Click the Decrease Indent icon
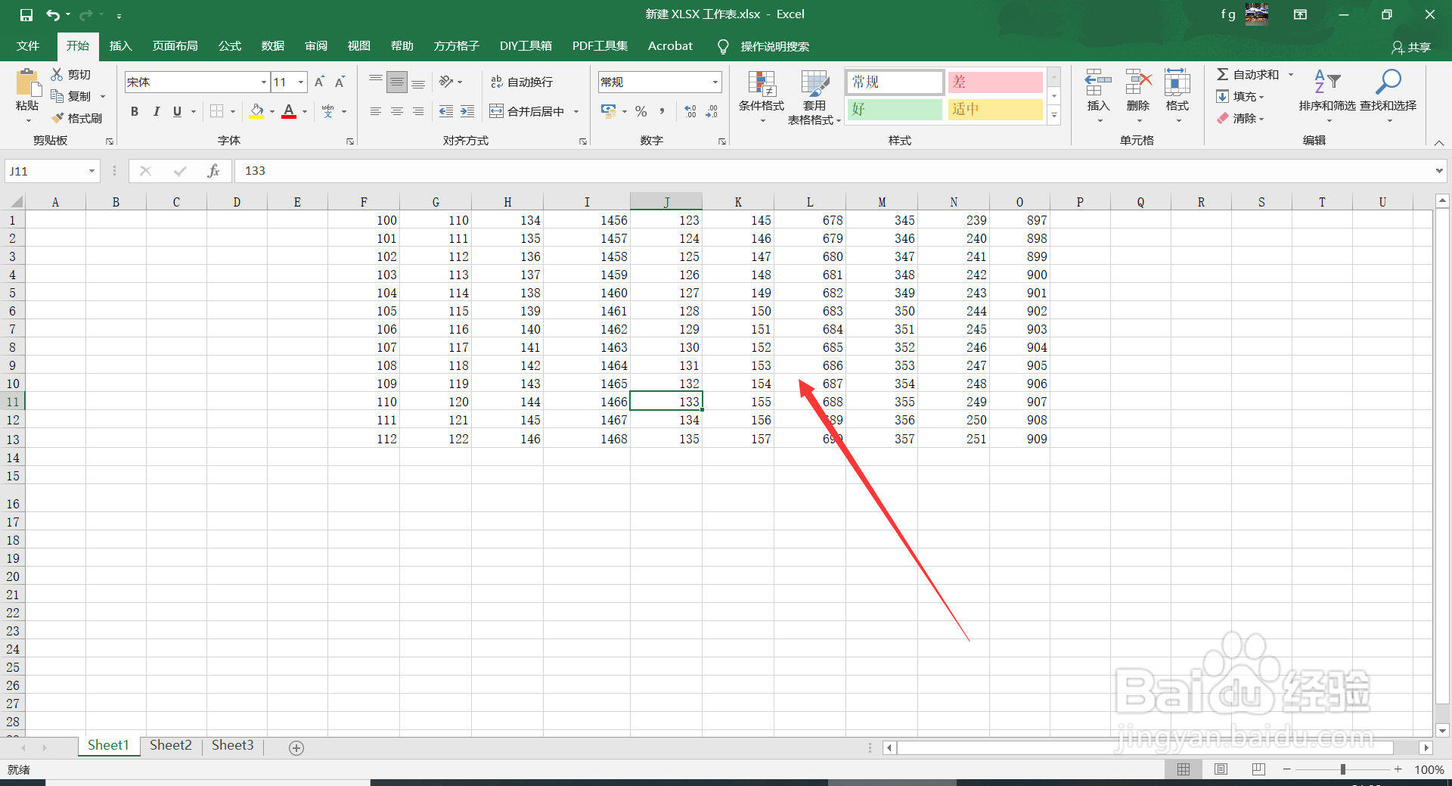Image resolution: width=1452 pixels, height=786 pixels. (x=446, y=111)
